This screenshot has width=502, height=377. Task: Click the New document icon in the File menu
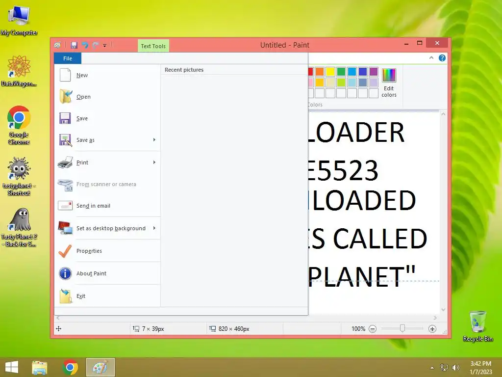[65, 75]
